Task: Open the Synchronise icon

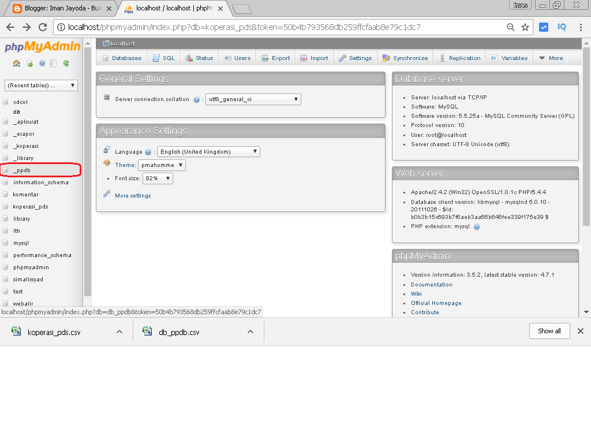Action: click(405, 58)
